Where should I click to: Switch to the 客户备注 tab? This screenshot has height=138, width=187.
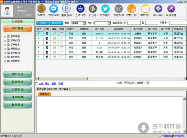pyautogui.click(x=64, y=89)
